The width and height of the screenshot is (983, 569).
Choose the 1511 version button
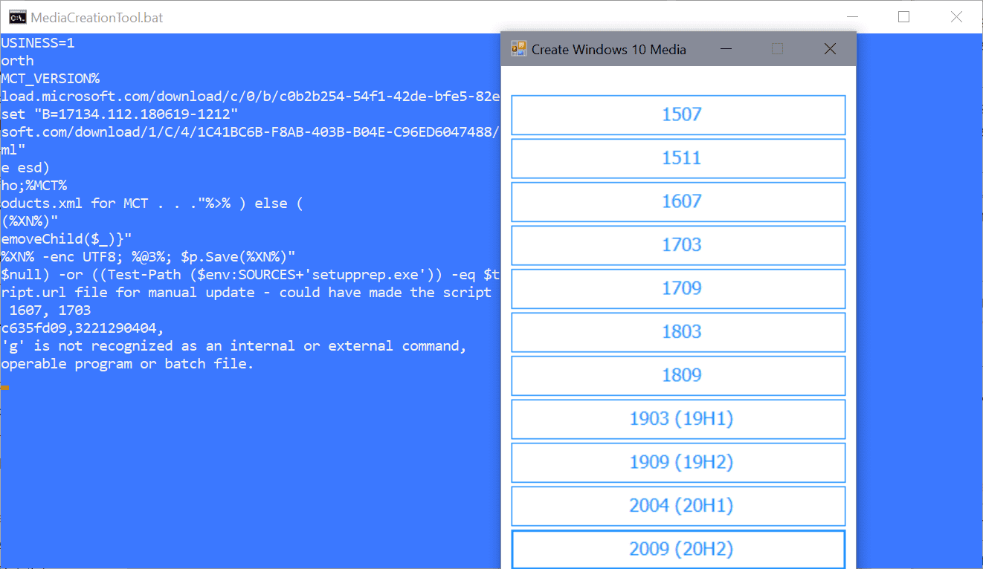[x=678, y=158]
